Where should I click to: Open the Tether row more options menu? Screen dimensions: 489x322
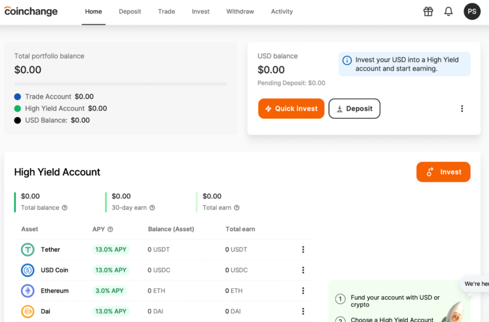click(x=303, y=249)
